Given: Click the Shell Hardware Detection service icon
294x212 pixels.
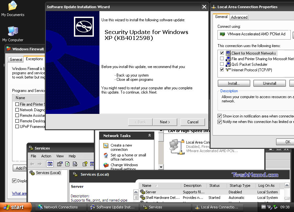Looking at the screenshot, I should pos(143,198).
